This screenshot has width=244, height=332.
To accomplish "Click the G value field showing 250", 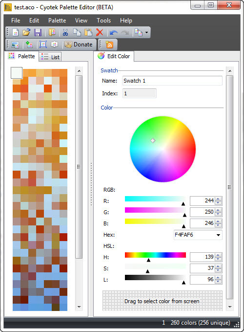I will coord(202,212).
